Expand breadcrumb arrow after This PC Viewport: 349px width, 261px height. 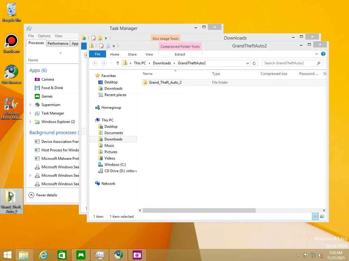pos(149,63)
